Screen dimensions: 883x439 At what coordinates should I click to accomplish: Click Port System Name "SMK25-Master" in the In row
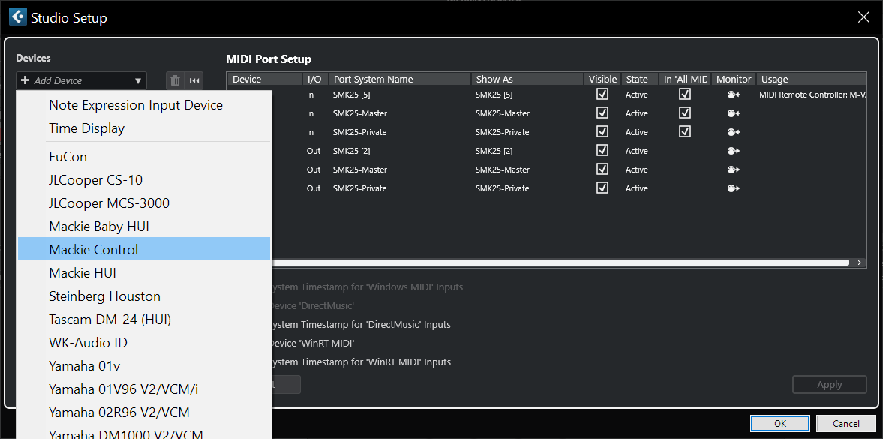(x=360, y=113)
